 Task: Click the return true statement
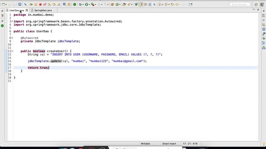click(x=38, y=67)
